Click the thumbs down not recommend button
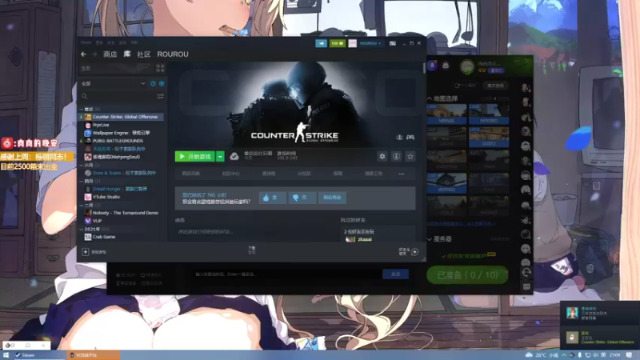640x360 pixels. pyautogui.click(x=302, y=198)
